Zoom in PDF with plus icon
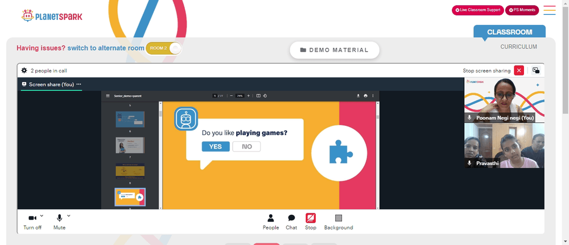This screenshot has width=569, height=245. tap(248, 96)
